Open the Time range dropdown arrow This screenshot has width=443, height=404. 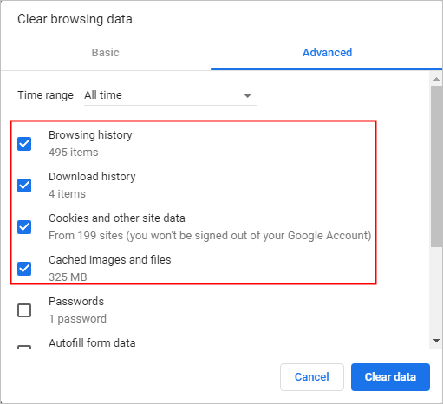[x=247, y=95]
